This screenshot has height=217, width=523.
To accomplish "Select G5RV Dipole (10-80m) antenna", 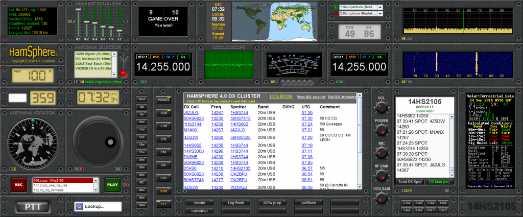I will (x=93, y=54).
